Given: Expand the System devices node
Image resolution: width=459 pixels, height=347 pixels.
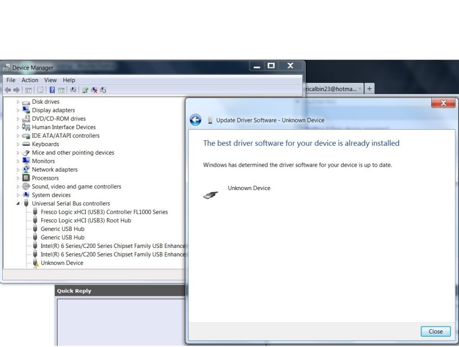Looking at the screenshot, I should [18, 195].
